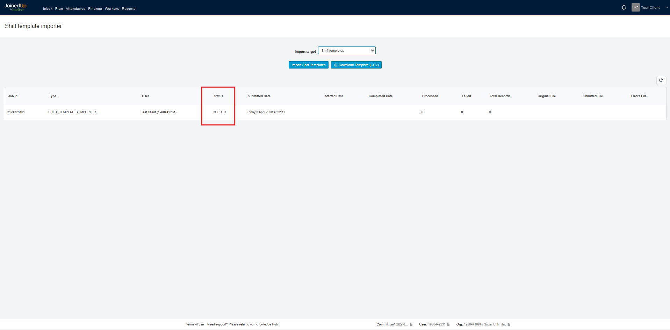Expand the Test Client account chevron
The height and width of the screenshot is (330, 670).
pos(667,7)
